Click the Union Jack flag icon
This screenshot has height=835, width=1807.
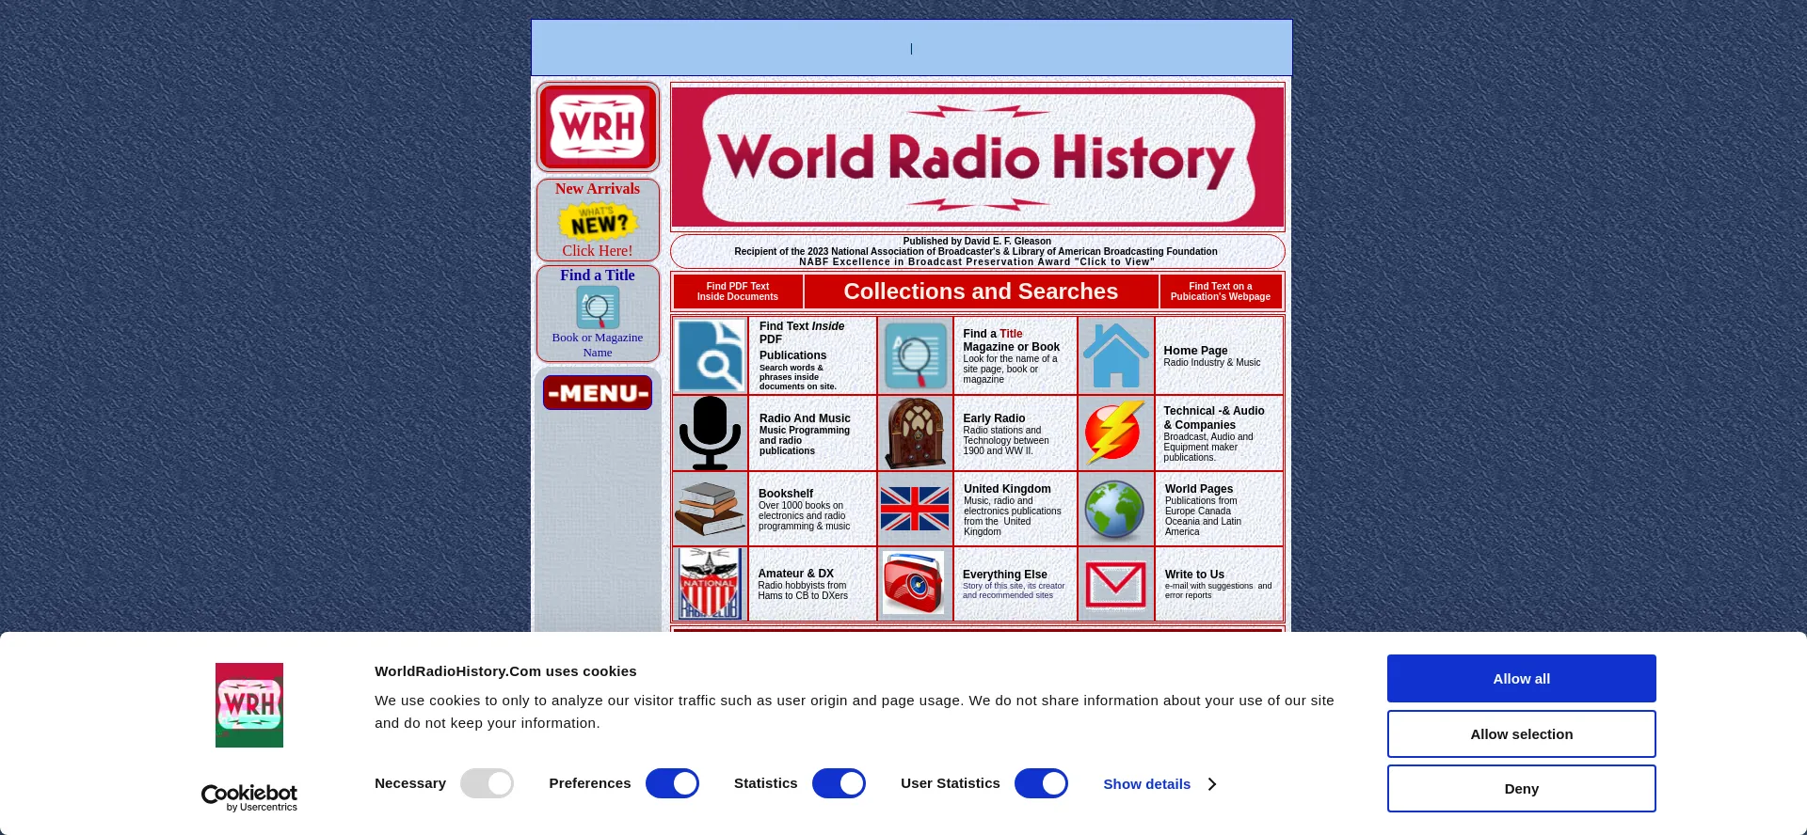[x=915, y=509]
